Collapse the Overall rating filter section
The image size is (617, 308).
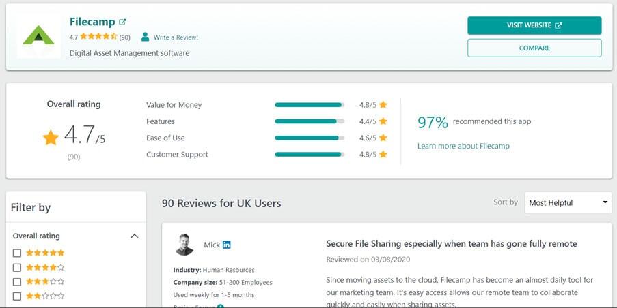coord(135,236)
